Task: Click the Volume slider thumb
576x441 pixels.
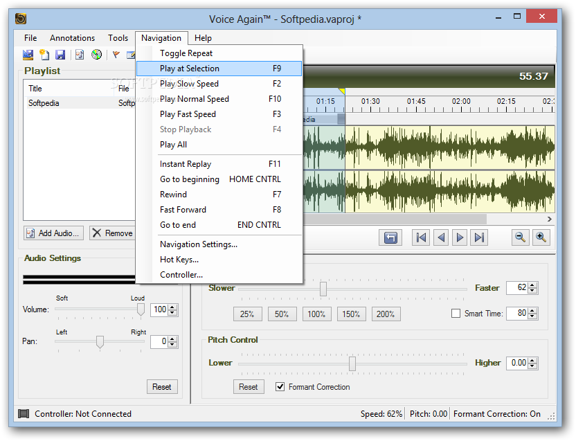Action: click(x=141, y=309)
